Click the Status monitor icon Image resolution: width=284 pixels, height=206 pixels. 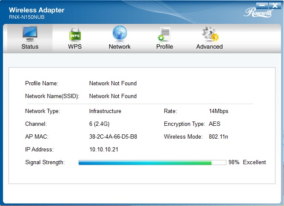click(x=30, y=34)
